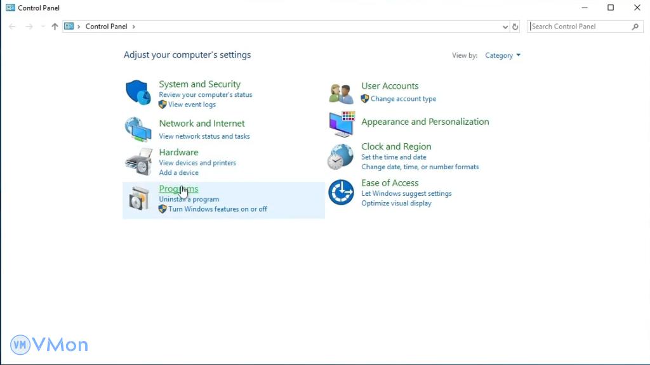Open Turn Windows features on or off
This screenshot has width=650, height=365.
217,209
